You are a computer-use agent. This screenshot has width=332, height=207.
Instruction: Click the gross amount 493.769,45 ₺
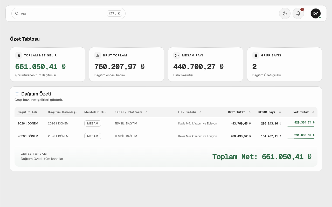coord(241,123)
